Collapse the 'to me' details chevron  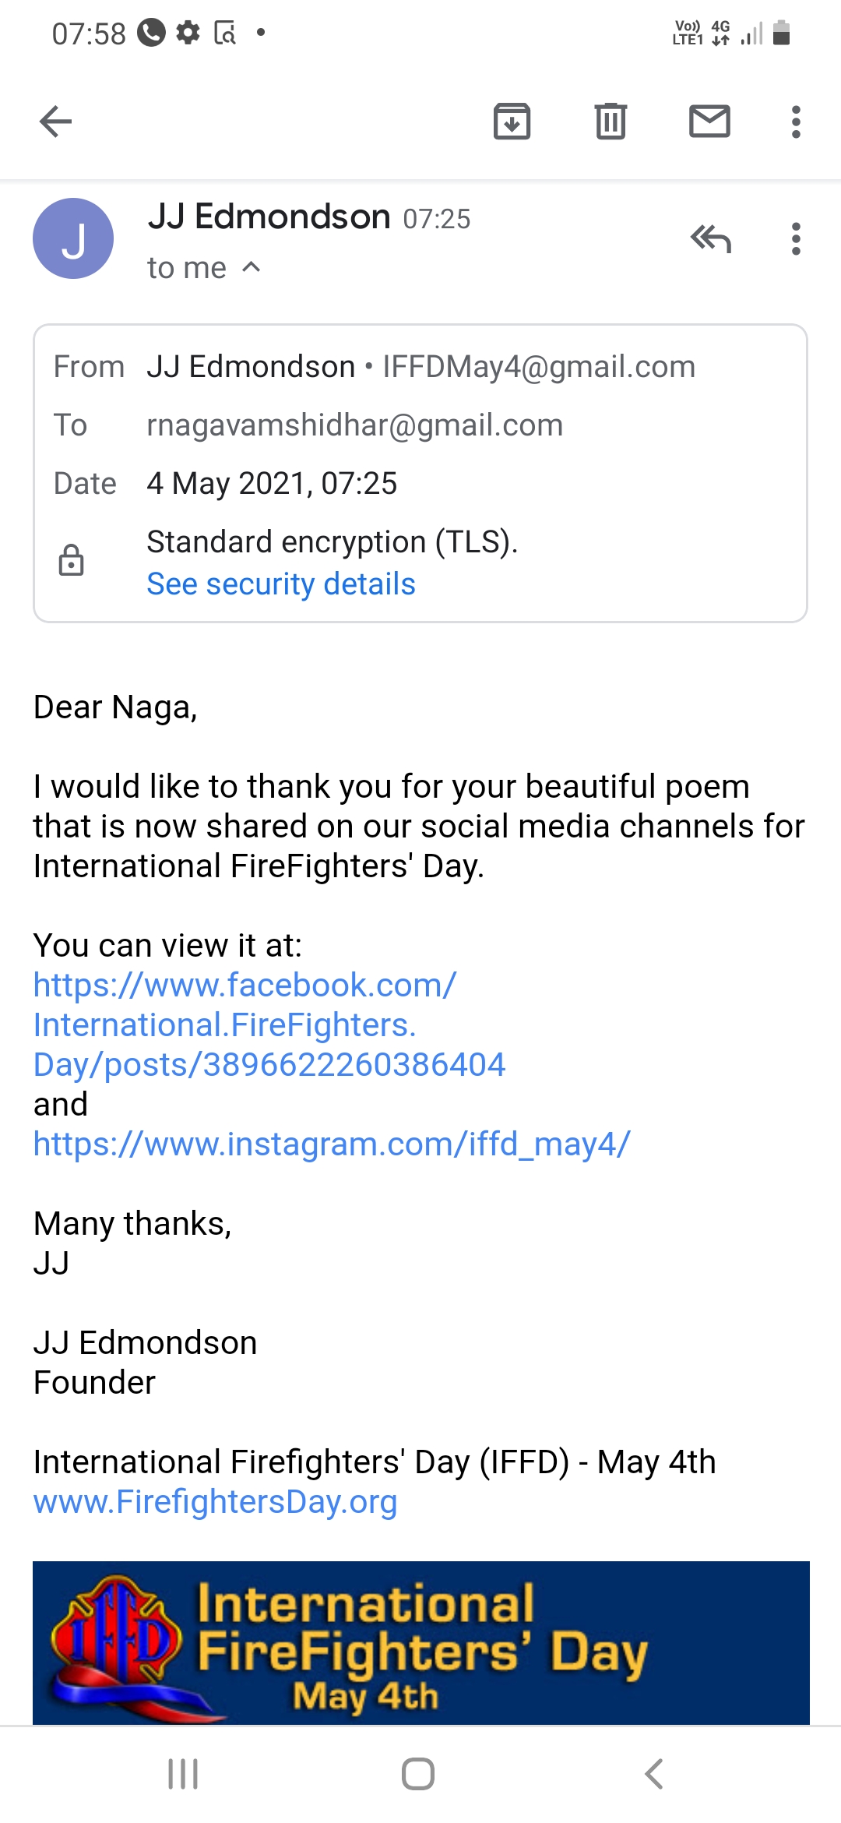251,267
